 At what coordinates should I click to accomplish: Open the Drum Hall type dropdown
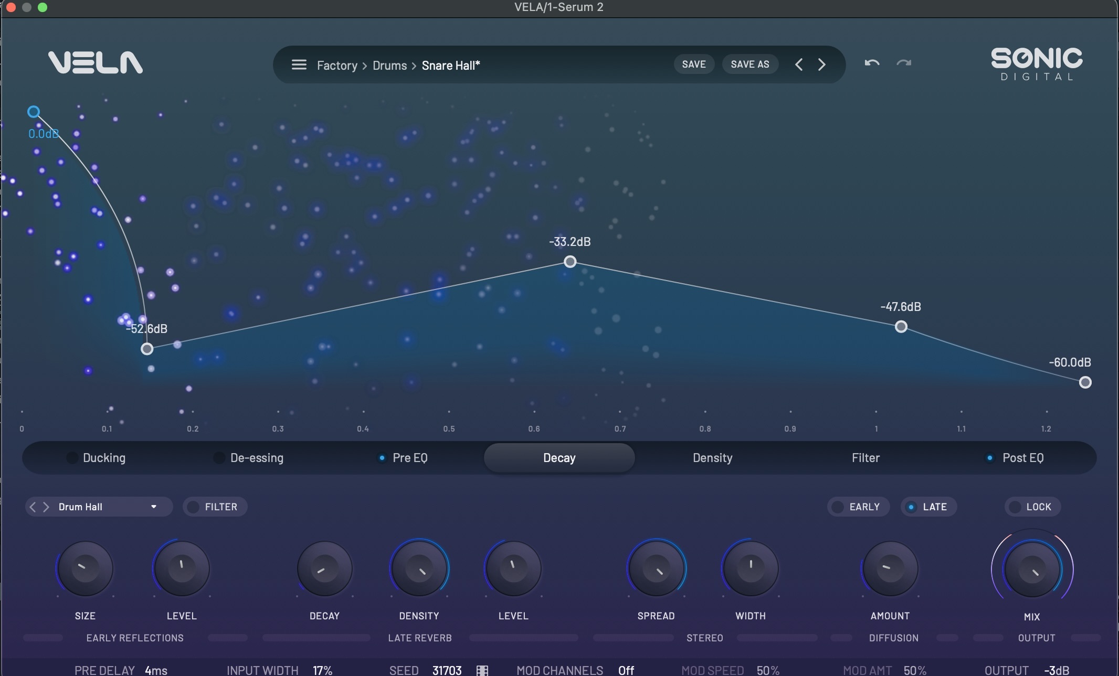point(107,507)
